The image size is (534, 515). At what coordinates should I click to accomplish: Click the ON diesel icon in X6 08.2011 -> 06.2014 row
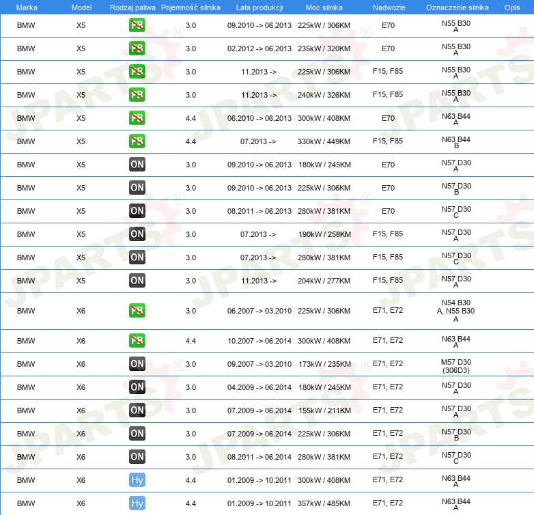137,456
